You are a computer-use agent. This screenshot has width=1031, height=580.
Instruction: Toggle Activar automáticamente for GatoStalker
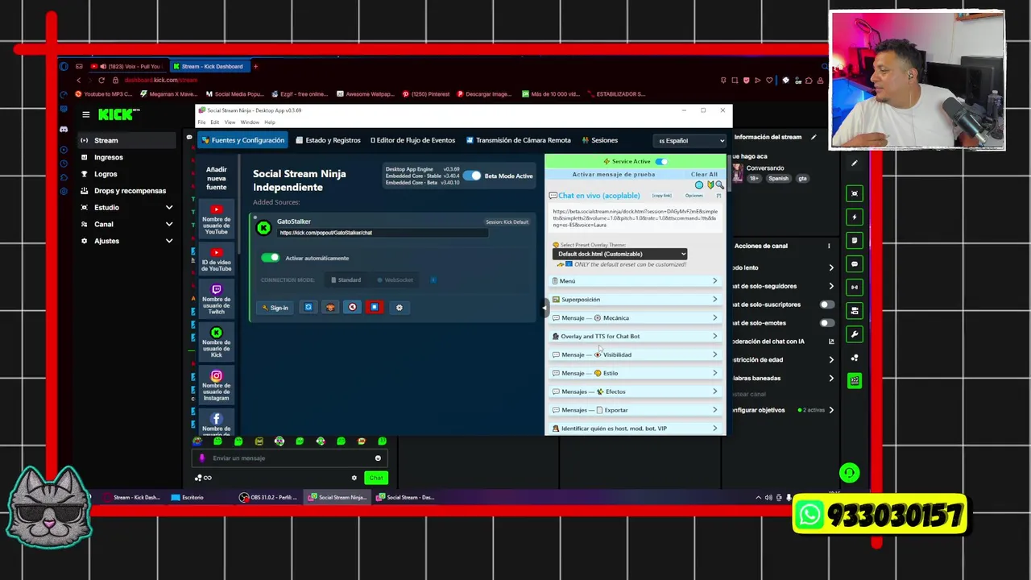click(270, 258)
